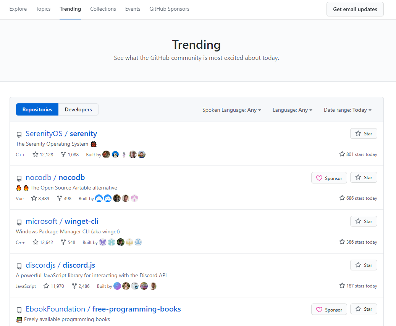Click penguin contributor avatar for serenity
This screenshot has width=396, height=326.
pyautogui.click(x=115, y=154)
